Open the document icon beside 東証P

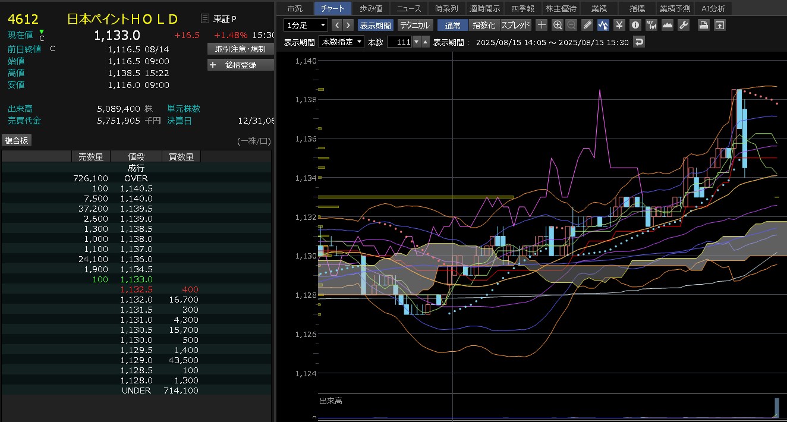[205, 19]
